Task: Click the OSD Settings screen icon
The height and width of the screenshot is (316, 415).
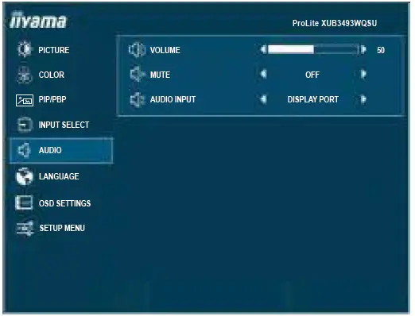Action: (24, 202)
